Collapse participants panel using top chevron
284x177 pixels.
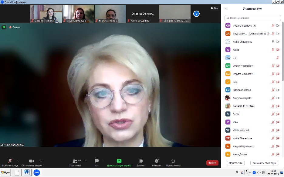[226, 9]
